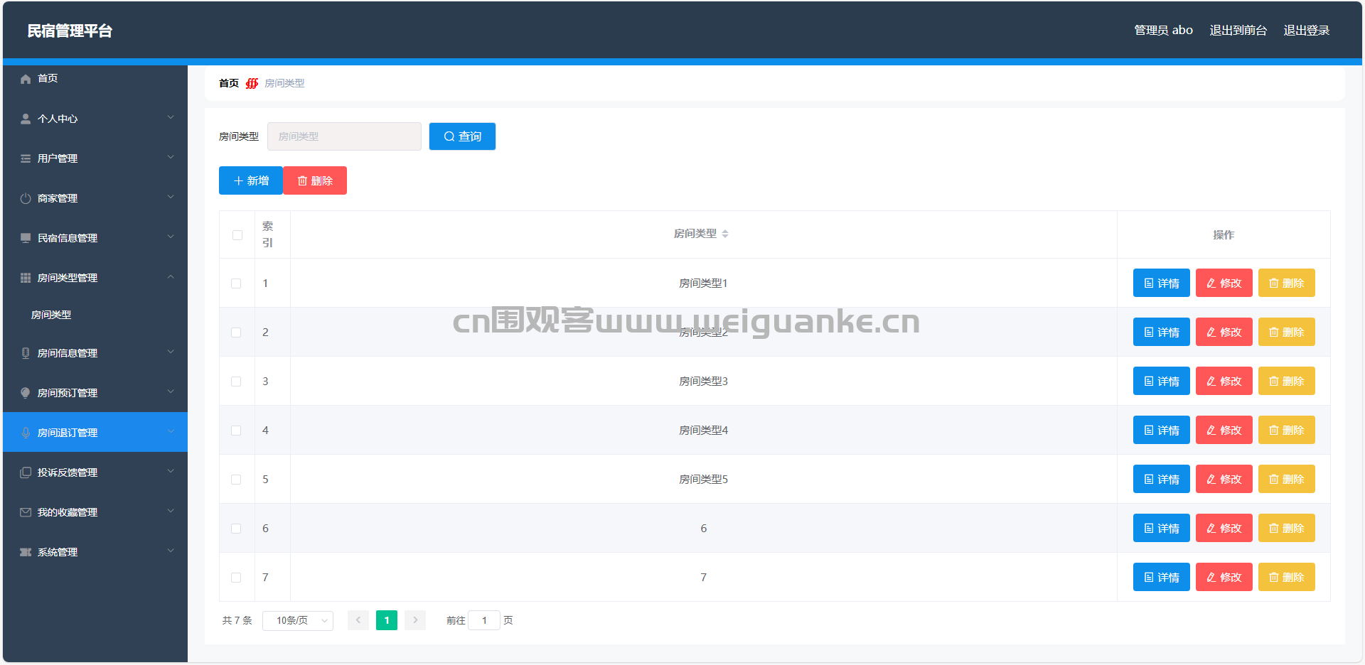Click the red 删除 batch button

pos(315,180)
